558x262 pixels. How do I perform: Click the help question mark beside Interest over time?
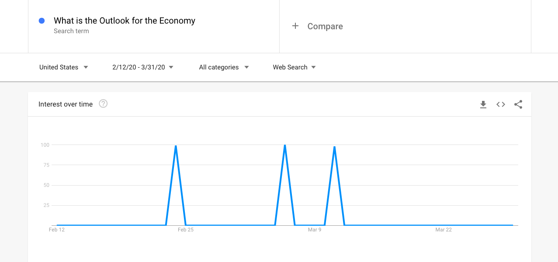pyautogui.click(x=103, y=104)
